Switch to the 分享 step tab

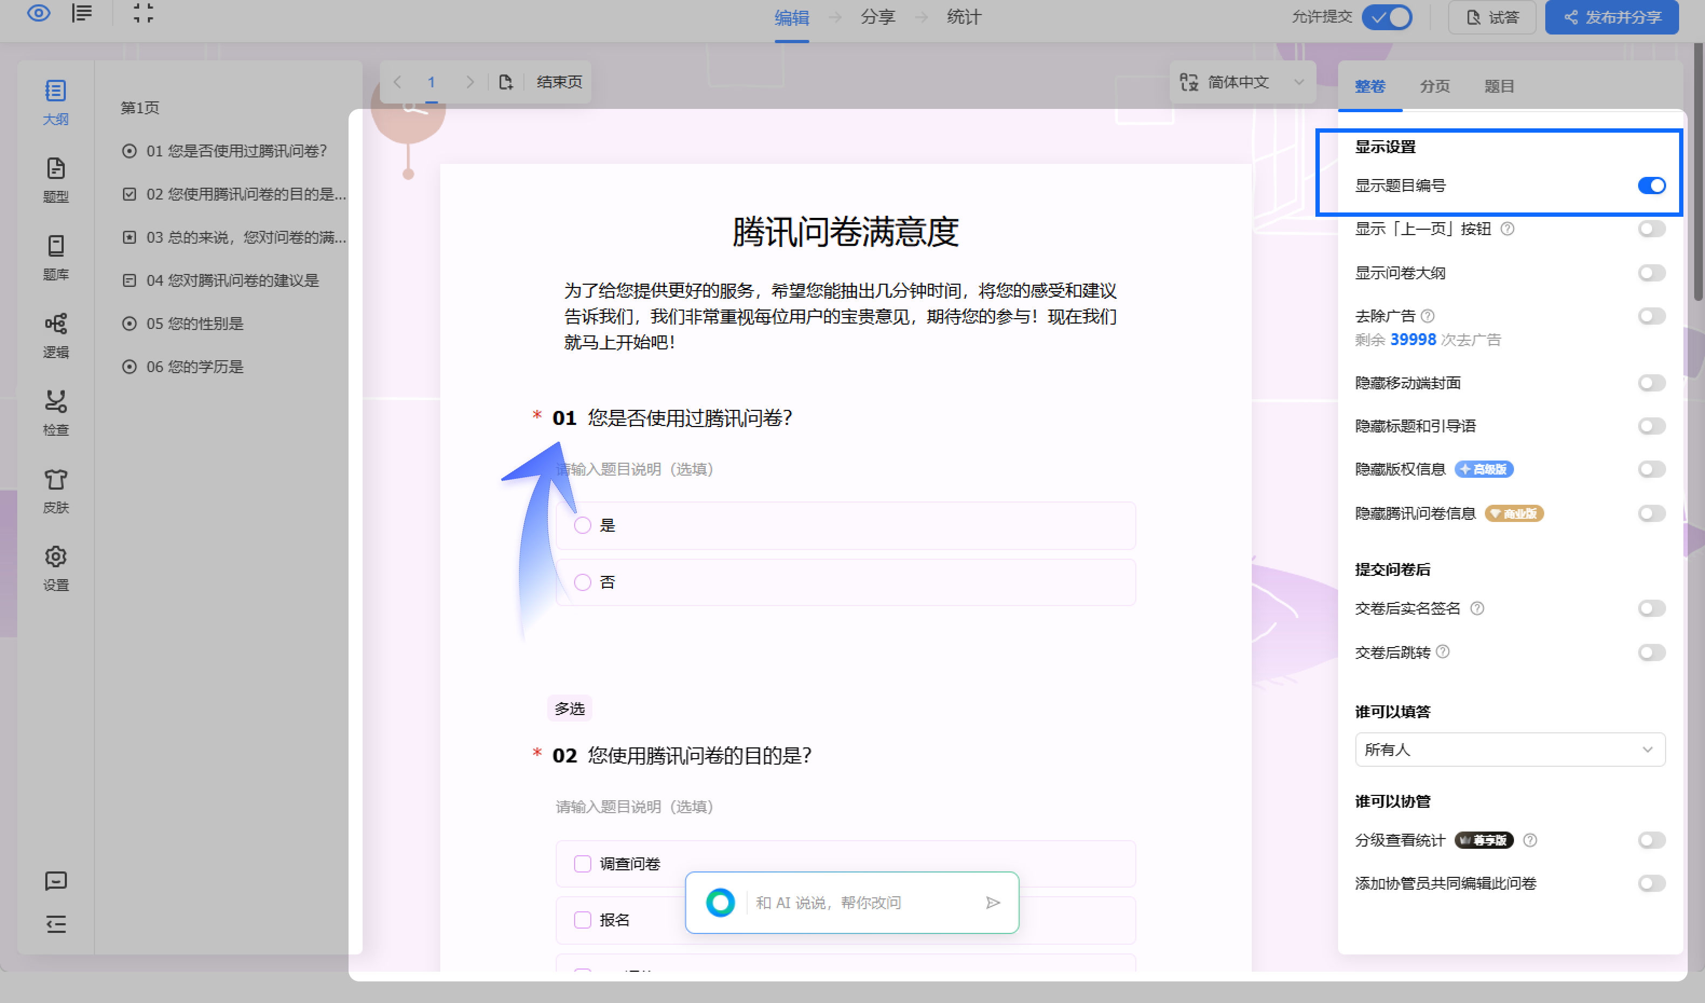click(877, 18)
